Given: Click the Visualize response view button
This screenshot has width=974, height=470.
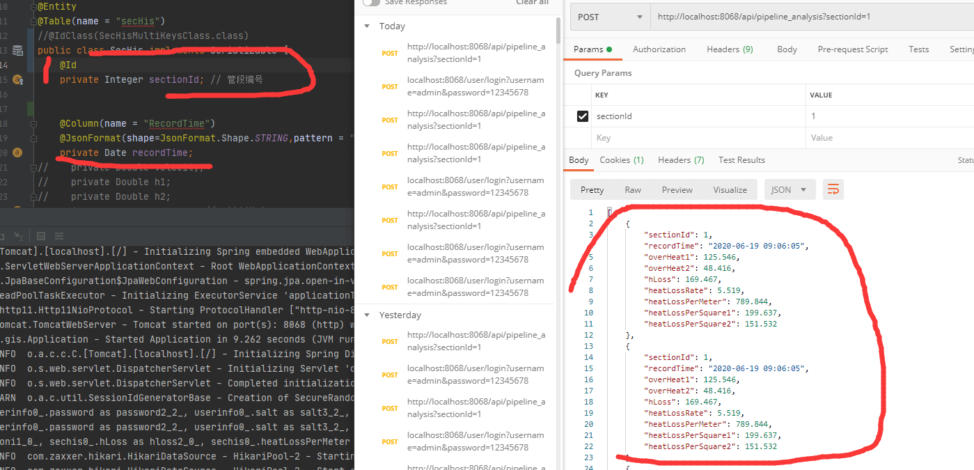Looking at the screenshot, I should 730,190.
